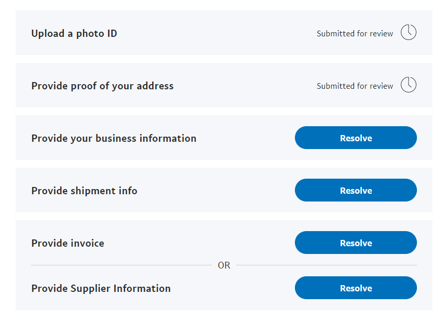Click the clock icon on the address proof row
The width and height of the screenshot is (446, 322).
(x=409, y=85)
